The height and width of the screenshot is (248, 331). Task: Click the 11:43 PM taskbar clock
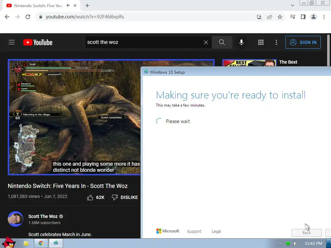click(x=313, y=243)
